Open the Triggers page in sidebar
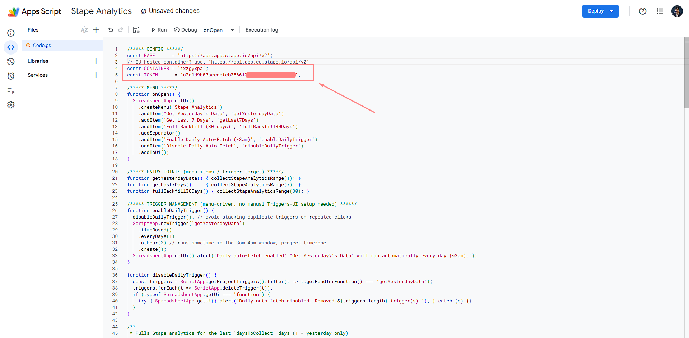The width and height of the screenshot is (689, 338). point(11,76)
